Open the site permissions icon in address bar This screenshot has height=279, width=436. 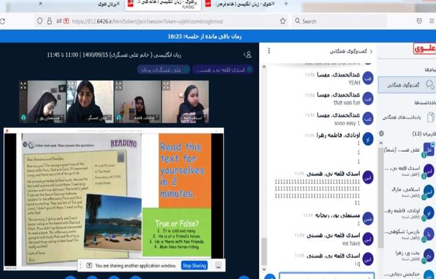[x=59, y=21]
